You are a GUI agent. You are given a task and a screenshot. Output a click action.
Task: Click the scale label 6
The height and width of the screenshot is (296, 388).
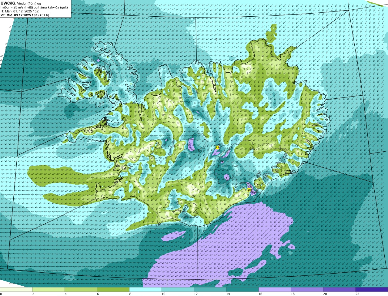click(x=98, y=294)
